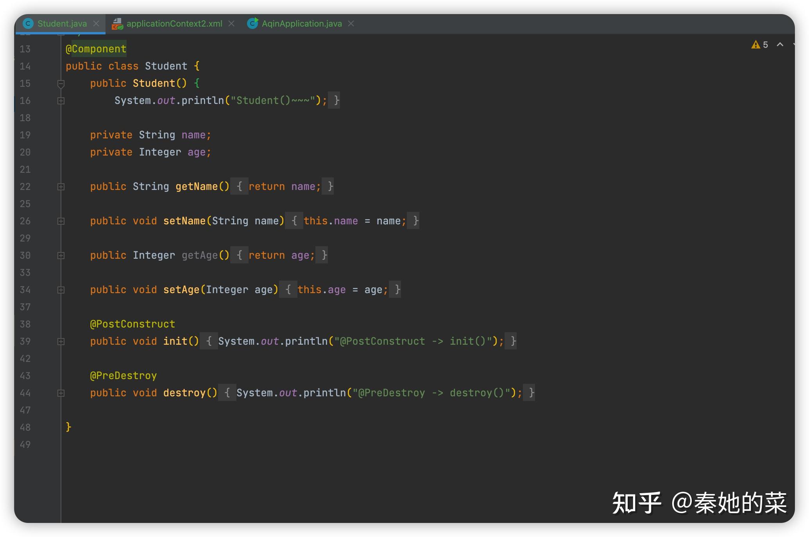This screenshot has height=537, width=809.
Task: Close the Student.java tab
Action: (x=96, y=23)
